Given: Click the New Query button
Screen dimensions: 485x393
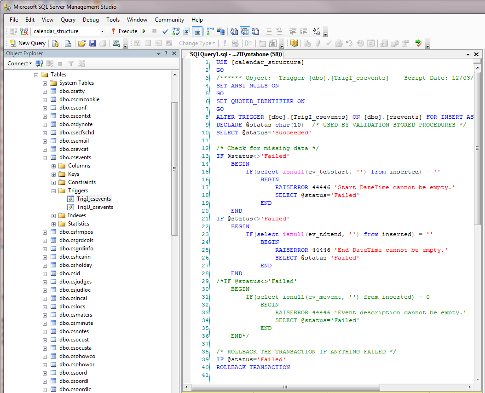Looking at the screenshot, I should (28, 43).
